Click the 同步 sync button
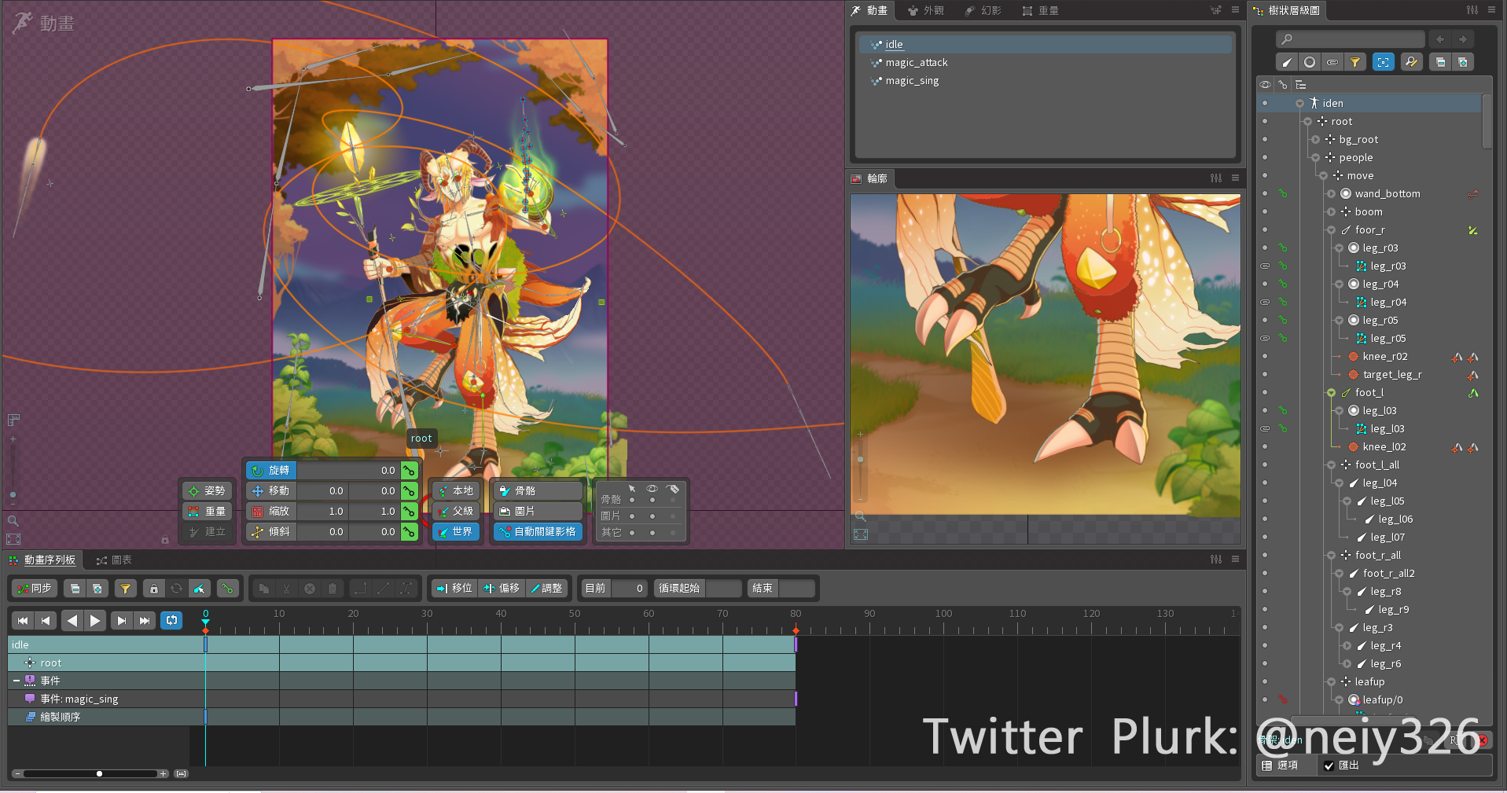This screenshot has width=1507, height=793. coord(34,588)
